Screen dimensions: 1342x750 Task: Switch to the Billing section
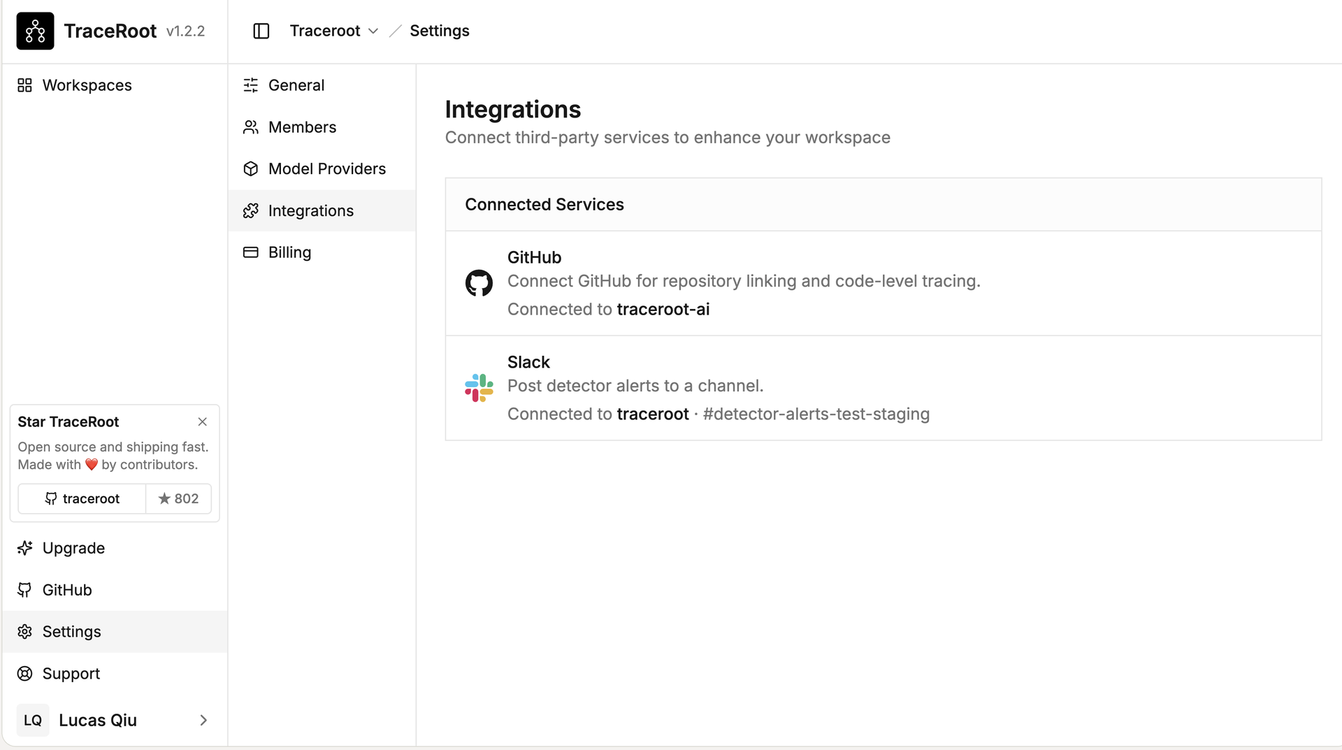coord(322,252)
